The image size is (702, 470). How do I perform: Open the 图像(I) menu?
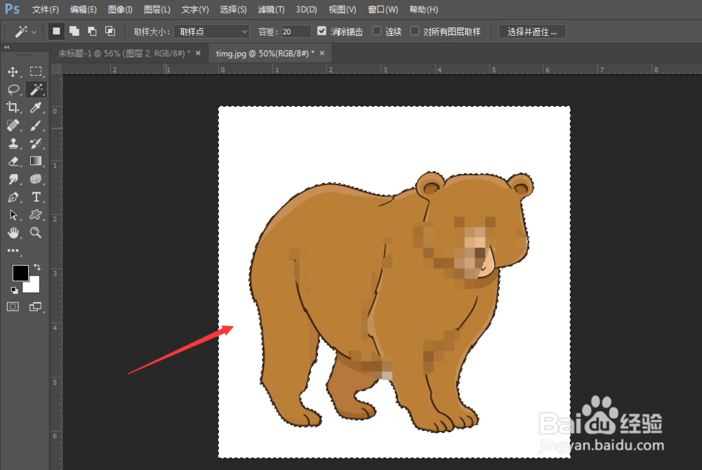(120, 9)
